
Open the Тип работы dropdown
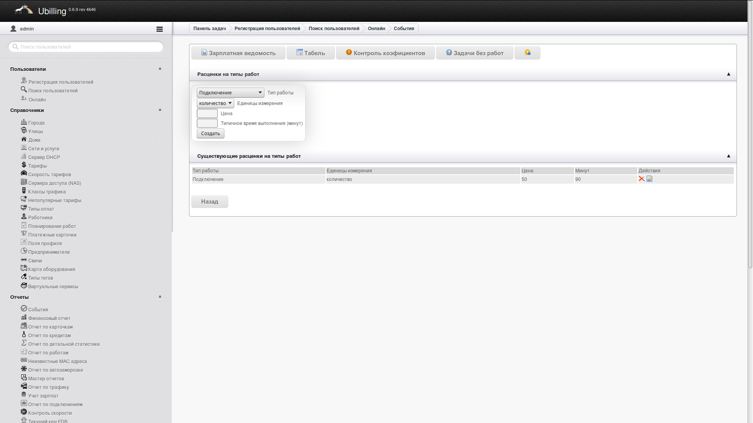tap(230, 93)
